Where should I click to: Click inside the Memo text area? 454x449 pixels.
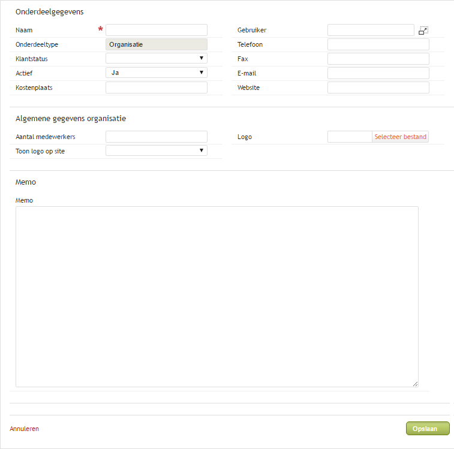tap(217, 297)
